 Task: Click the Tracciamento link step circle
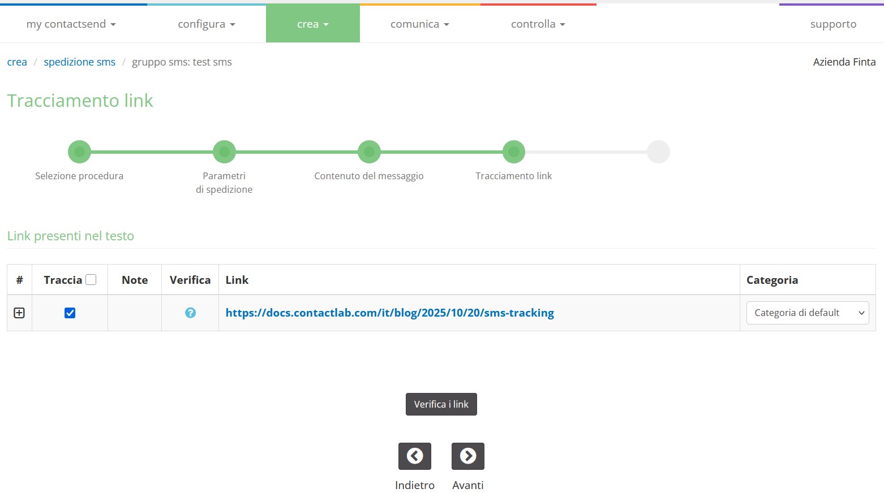tap(513, 152)
